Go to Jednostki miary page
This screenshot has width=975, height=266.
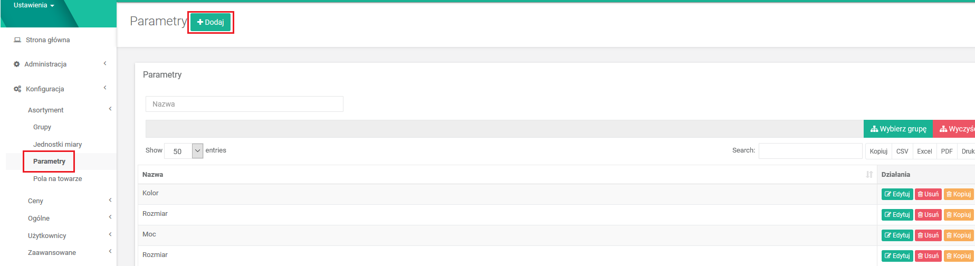pos(58,145)
